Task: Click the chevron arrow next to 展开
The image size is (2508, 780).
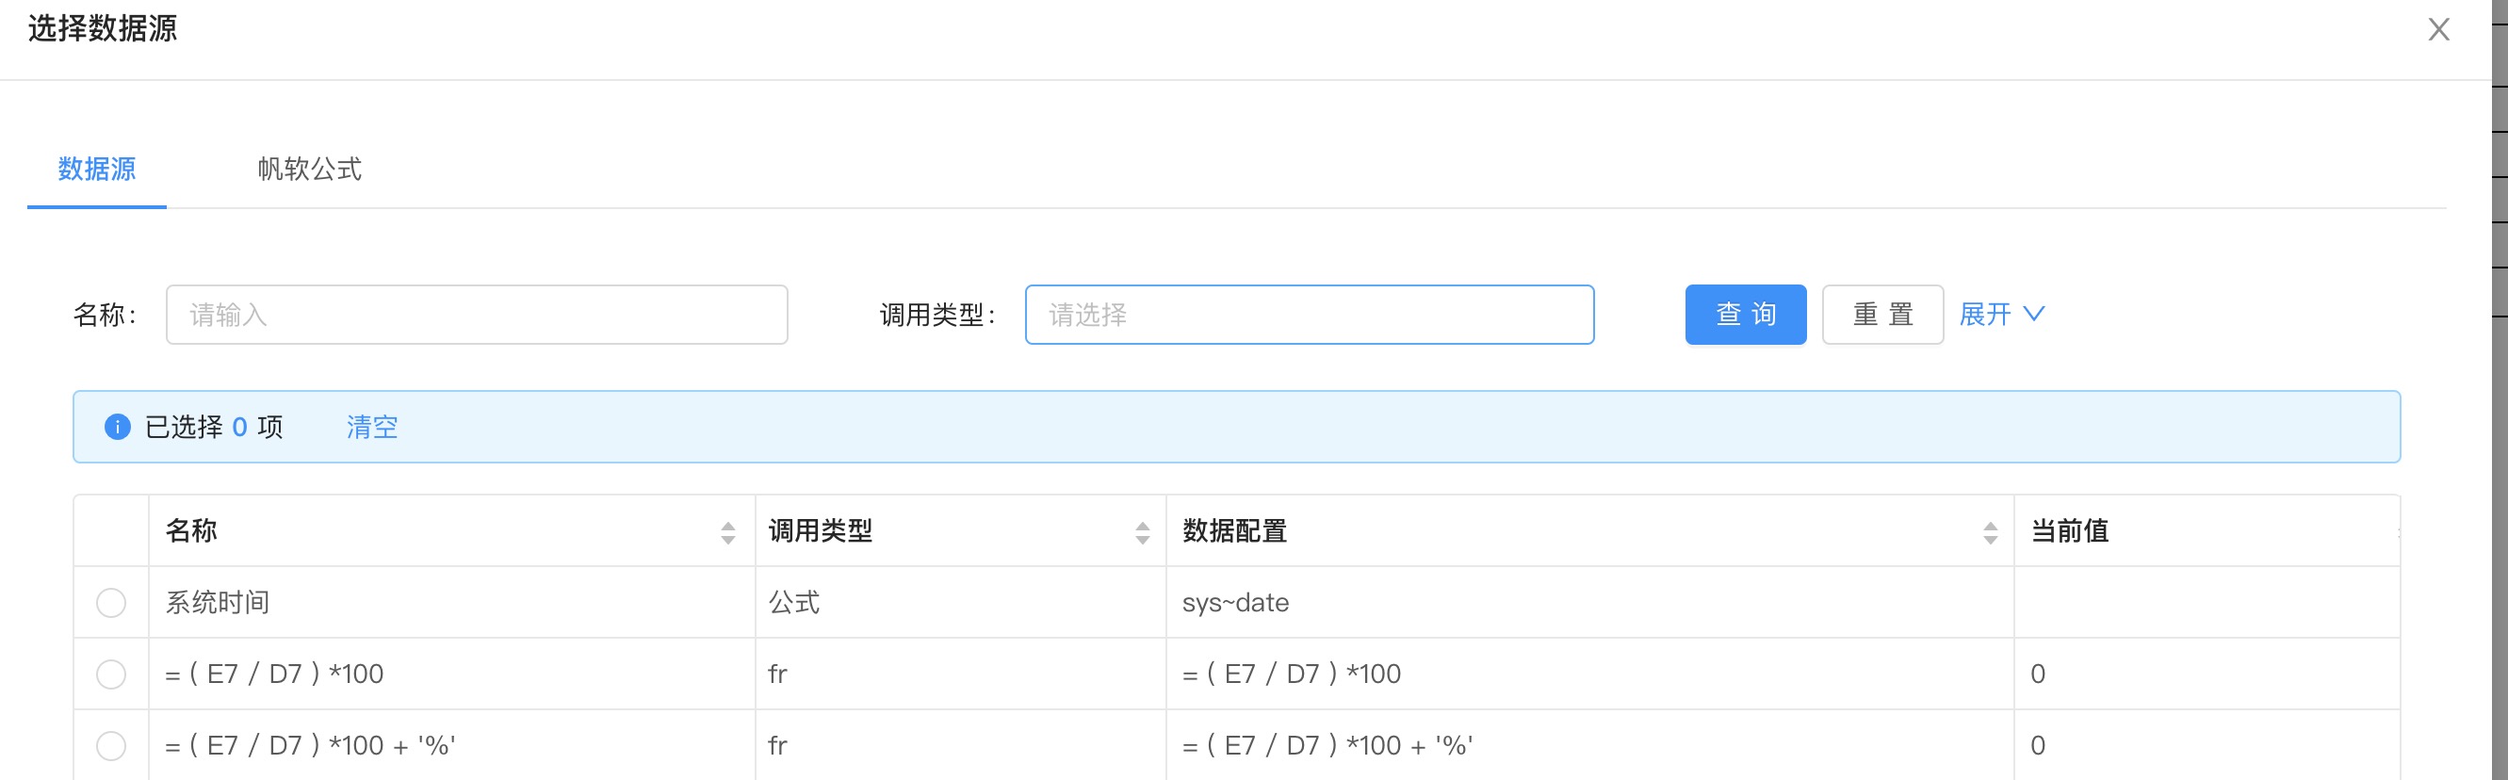Action: point(2034,314)
